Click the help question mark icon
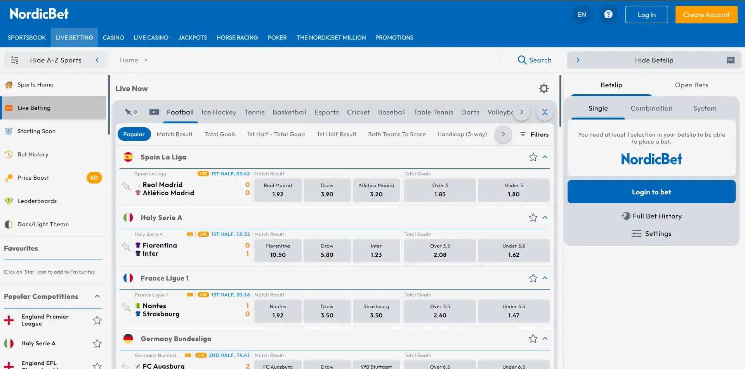745x369 pixels. (608, 14)
